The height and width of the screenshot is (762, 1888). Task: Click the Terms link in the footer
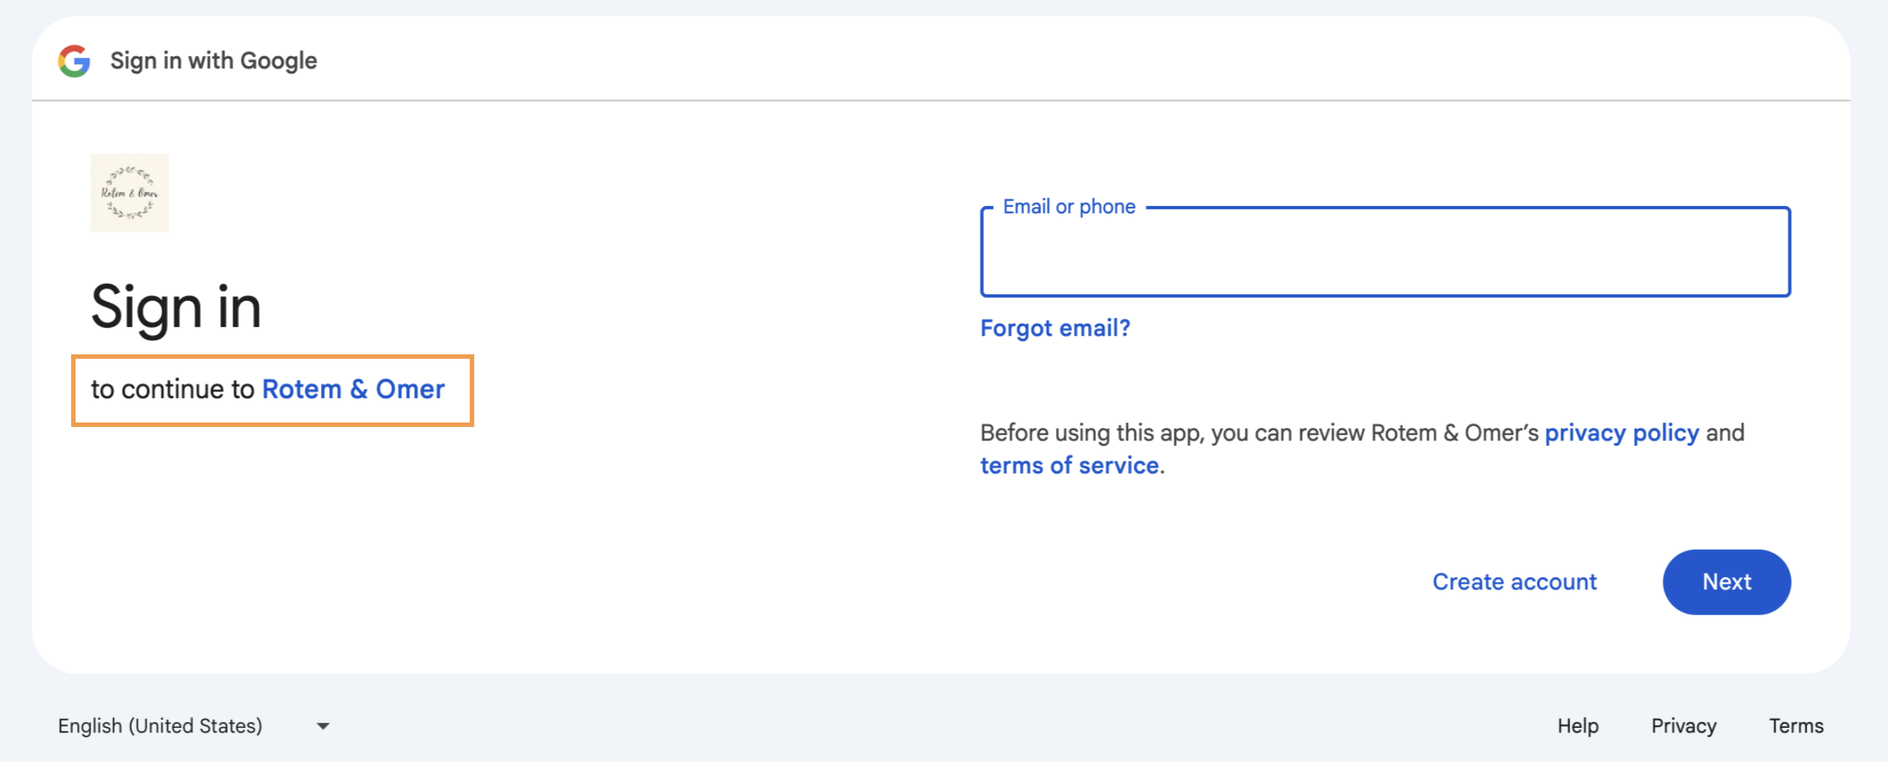pyautogui.click(x=1796, y=726)
